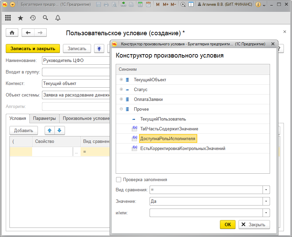Viewport: 292px width, 237px height.
Task: Click the search magnifier icon
Action: (x=45, y=18)
